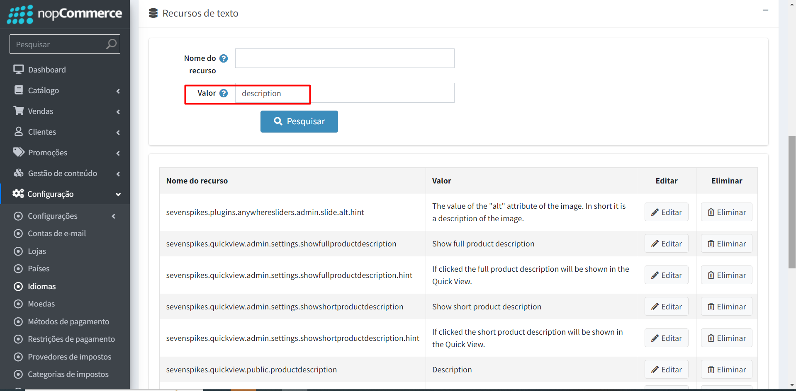Collapse the Recursos de texto panel

[x=765, y=10]
